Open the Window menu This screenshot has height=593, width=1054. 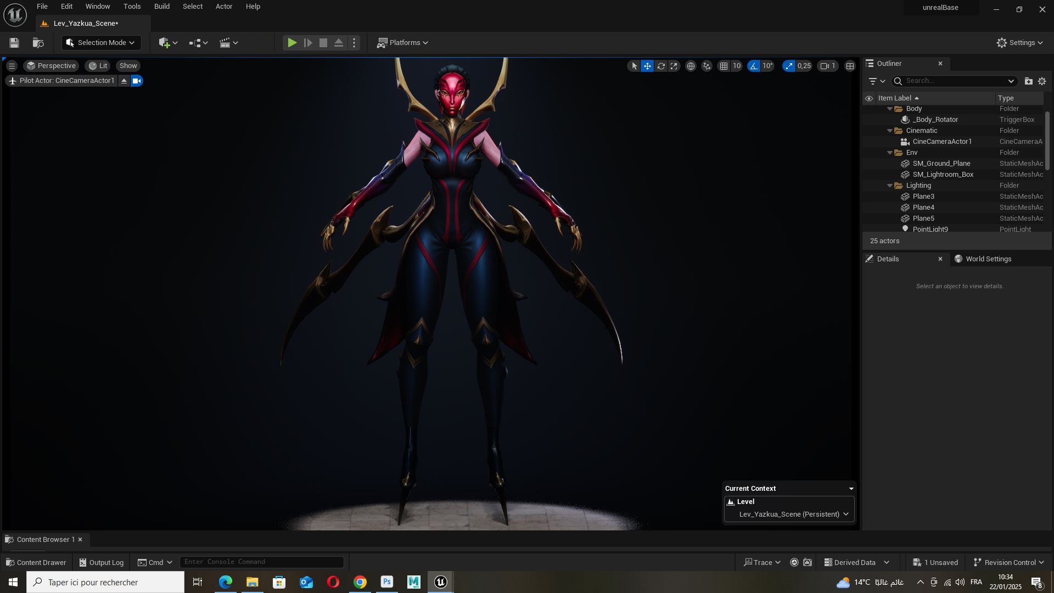click(98, 7)
